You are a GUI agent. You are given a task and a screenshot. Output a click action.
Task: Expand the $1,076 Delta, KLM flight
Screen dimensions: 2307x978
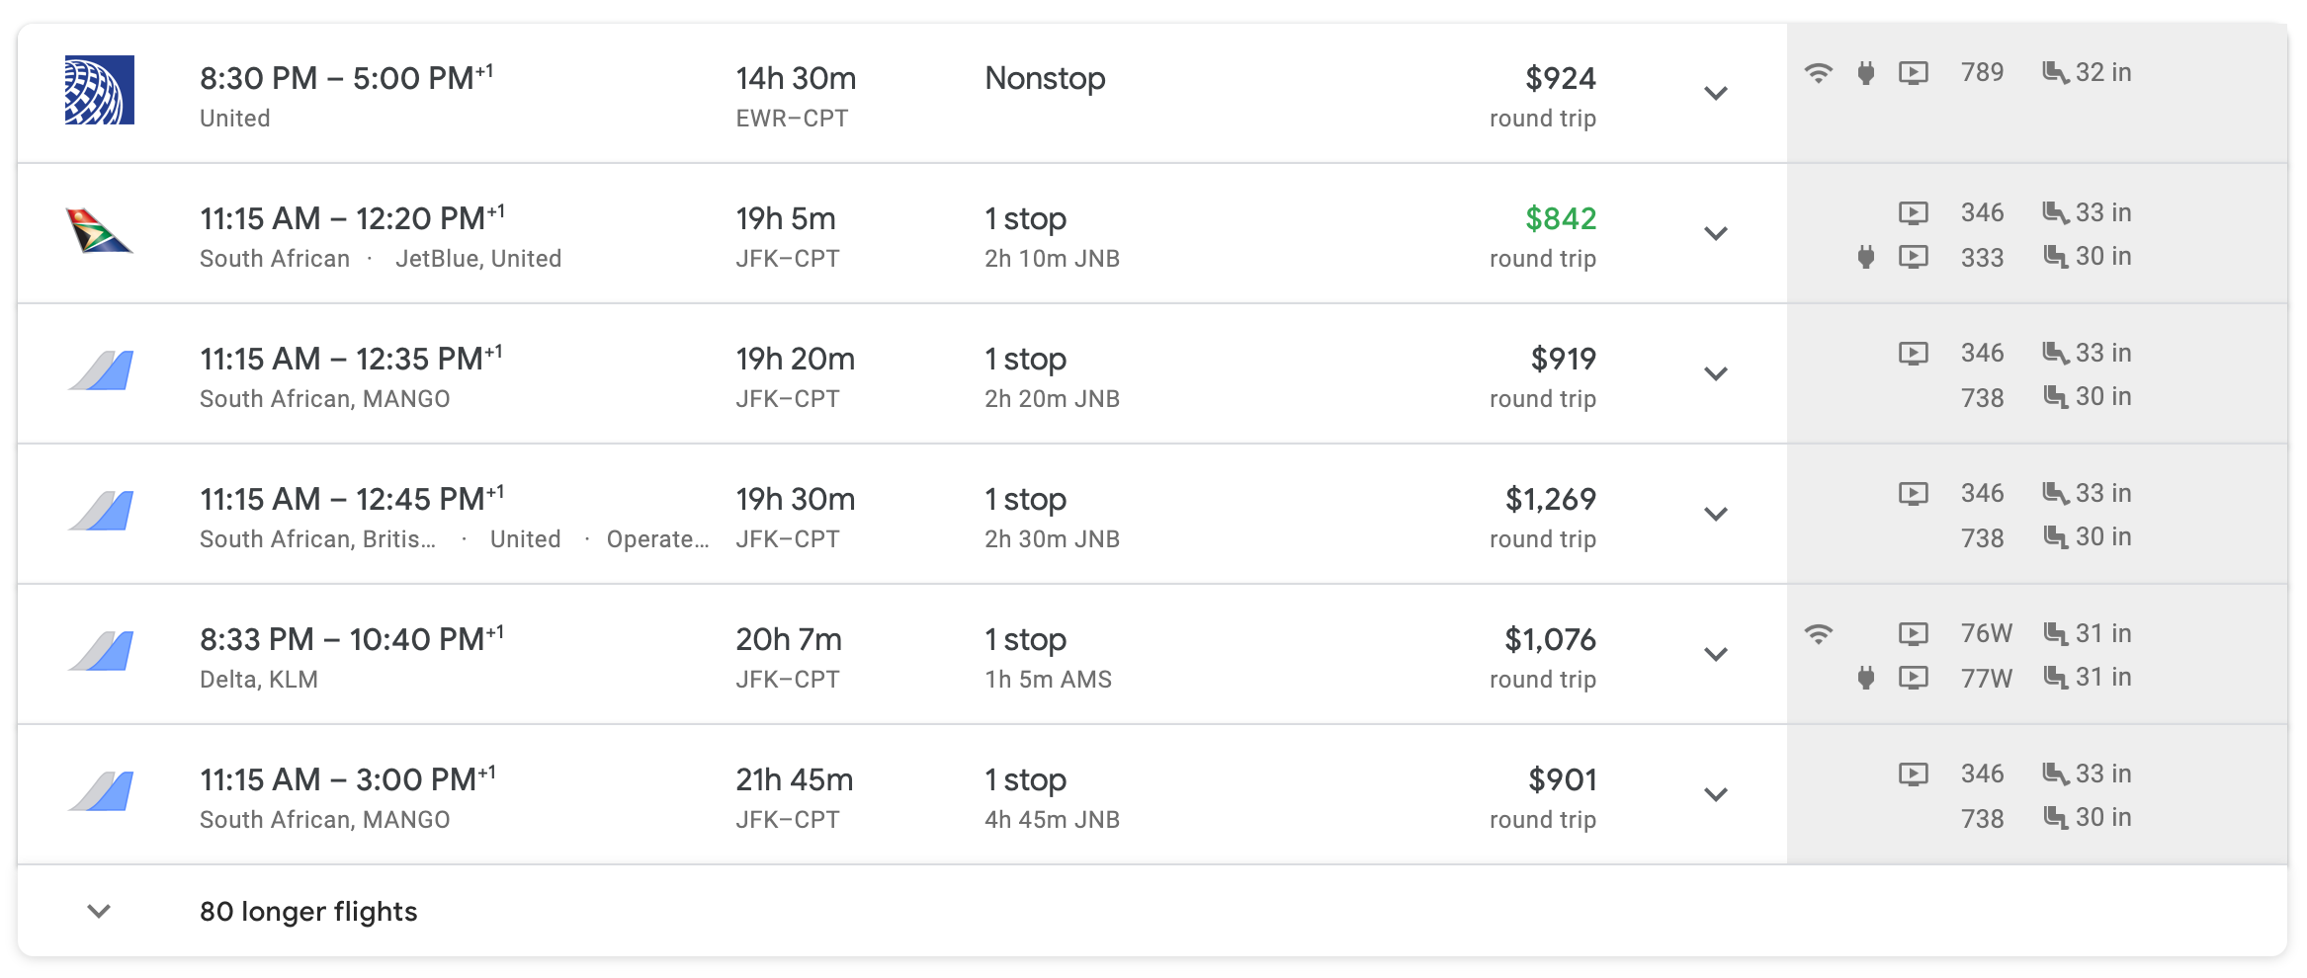coord(1716,654)
